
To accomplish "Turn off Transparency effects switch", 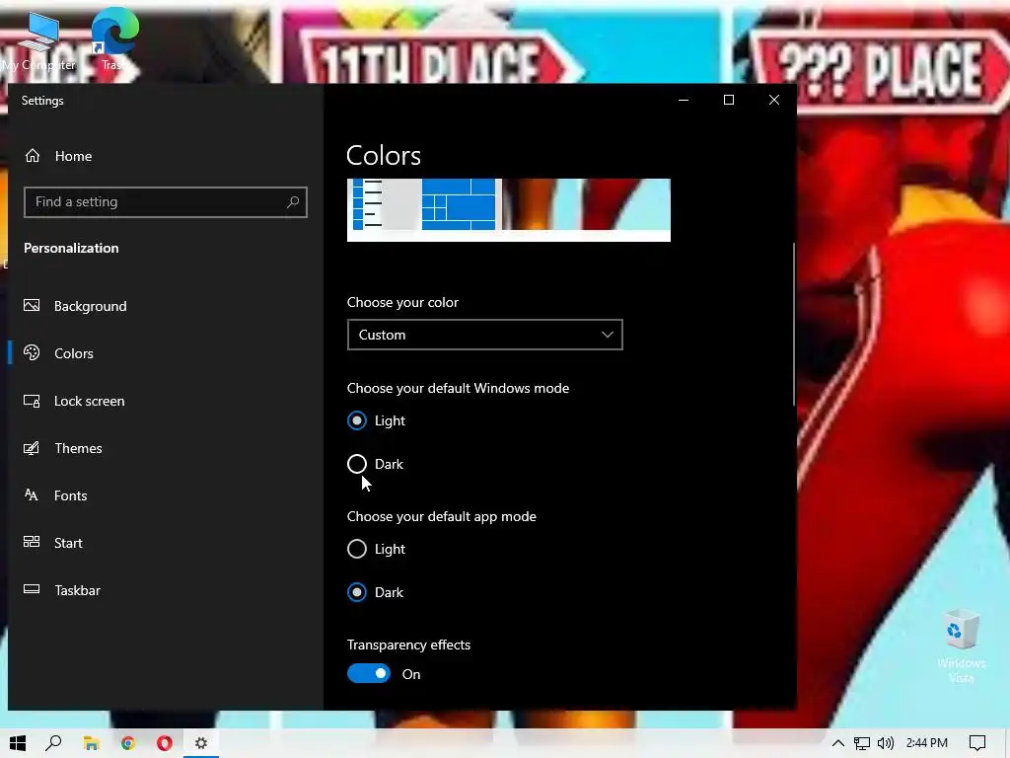I will (369, 673).
